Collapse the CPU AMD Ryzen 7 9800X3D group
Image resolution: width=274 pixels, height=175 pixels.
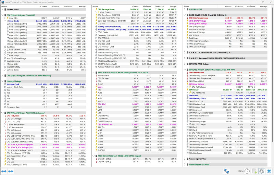(2, 15)
